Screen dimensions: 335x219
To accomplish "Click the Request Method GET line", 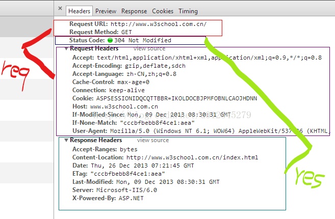I will click(x=101, y=32).
